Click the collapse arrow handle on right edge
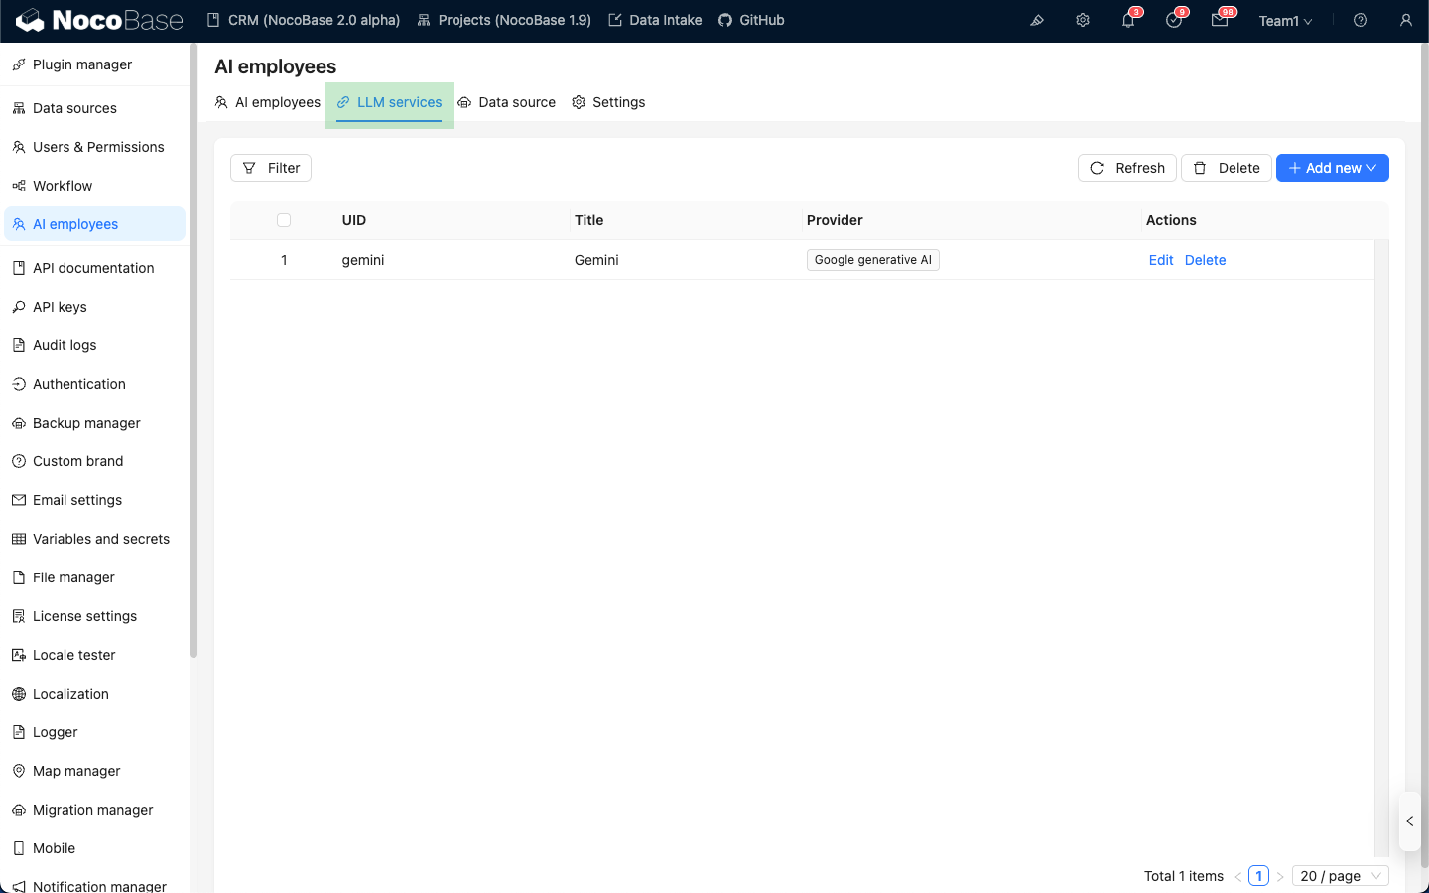The image size is (1429, 893). tap(1410, 821)
